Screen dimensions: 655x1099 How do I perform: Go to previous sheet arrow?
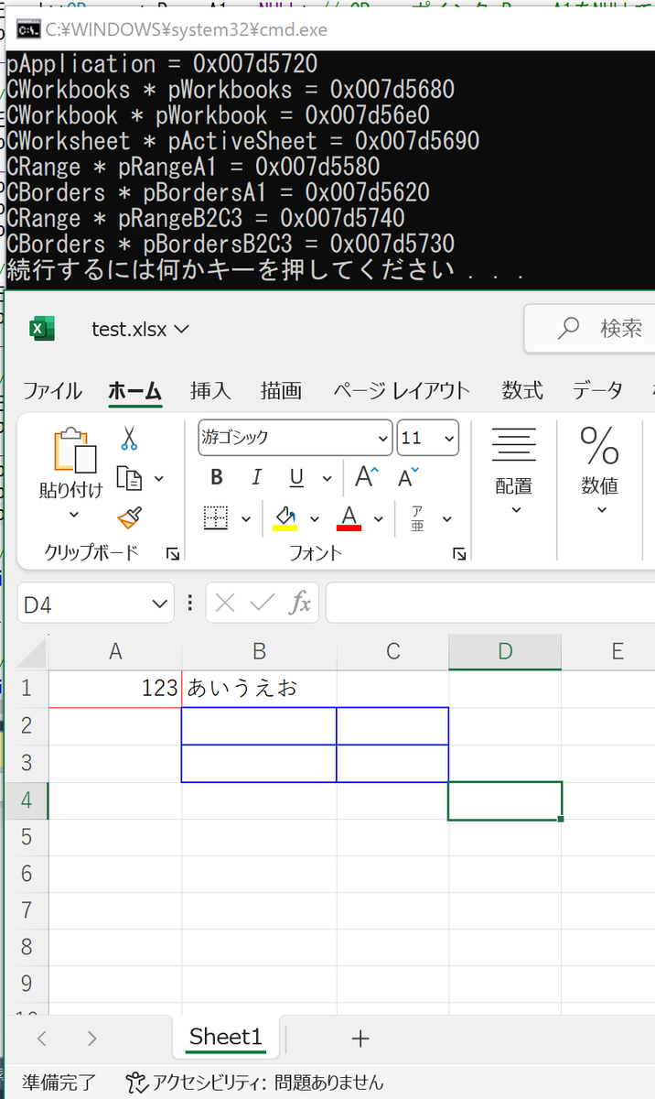point(41,1038)
